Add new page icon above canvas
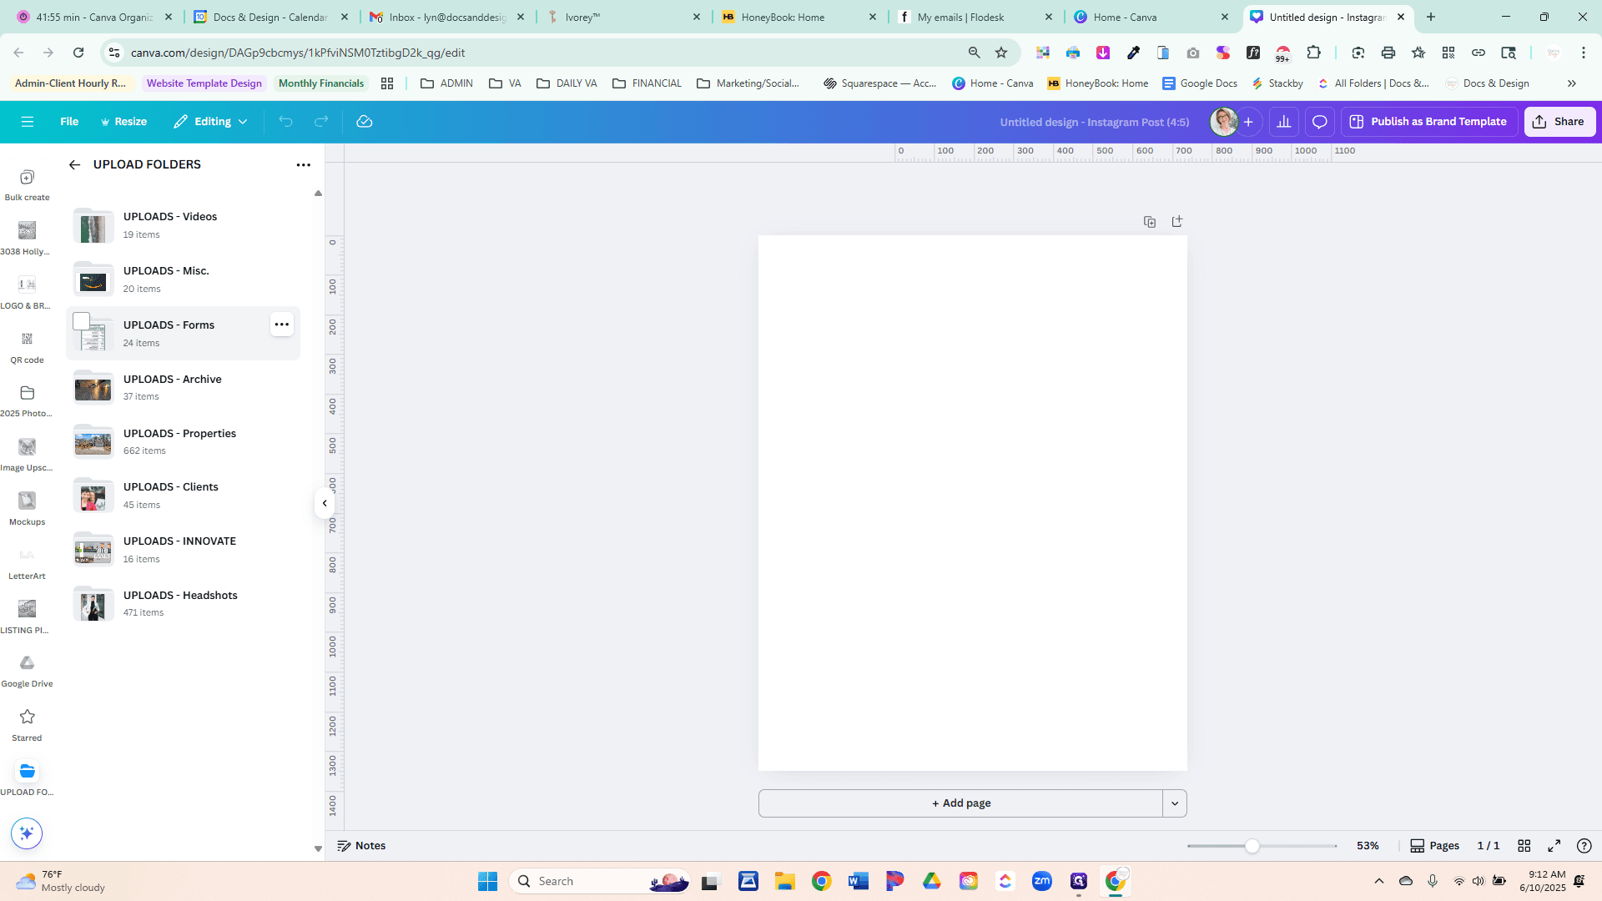Viewport: 1602px width, 901px height. tap(1177, 222)
